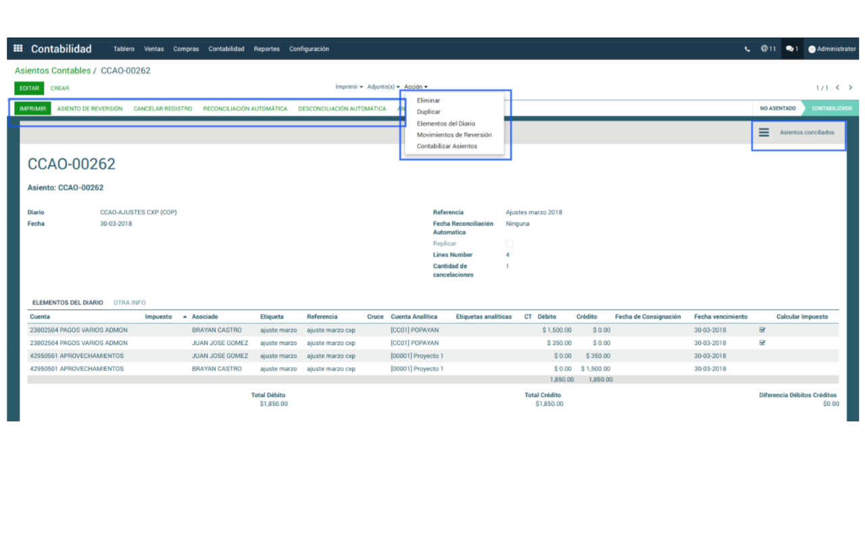Viewport: 865px width, 540px height.
Task: Open the @ mentions notifications icon
Action: (x=768, y=49)
